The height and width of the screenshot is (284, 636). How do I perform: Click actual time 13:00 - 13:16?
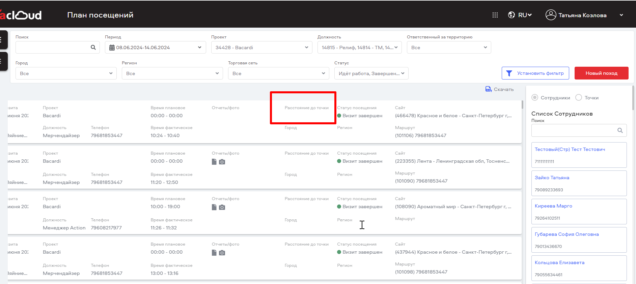pos(164,273)
